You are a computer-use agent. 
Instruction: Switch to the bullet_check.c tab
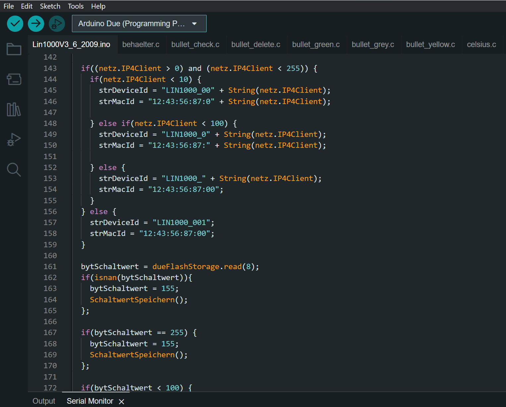195,44
